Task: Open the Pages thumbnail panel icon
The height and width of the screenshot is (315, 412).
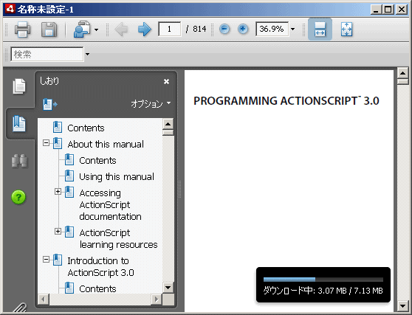Action: coord(19,86)
